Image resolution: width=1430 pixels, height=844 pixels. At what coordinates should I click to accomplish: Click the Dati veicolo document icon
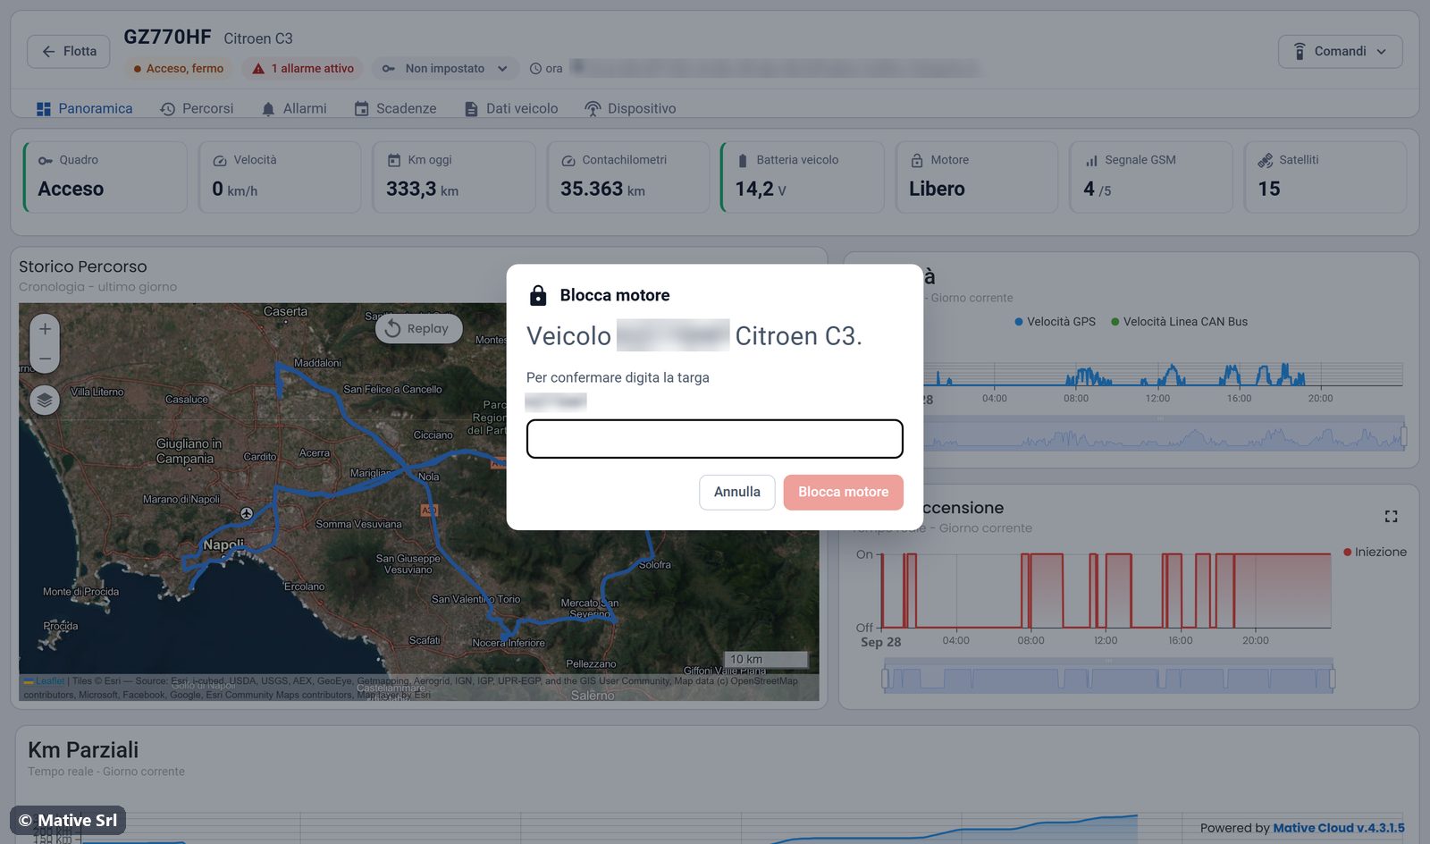click(471, 109)
